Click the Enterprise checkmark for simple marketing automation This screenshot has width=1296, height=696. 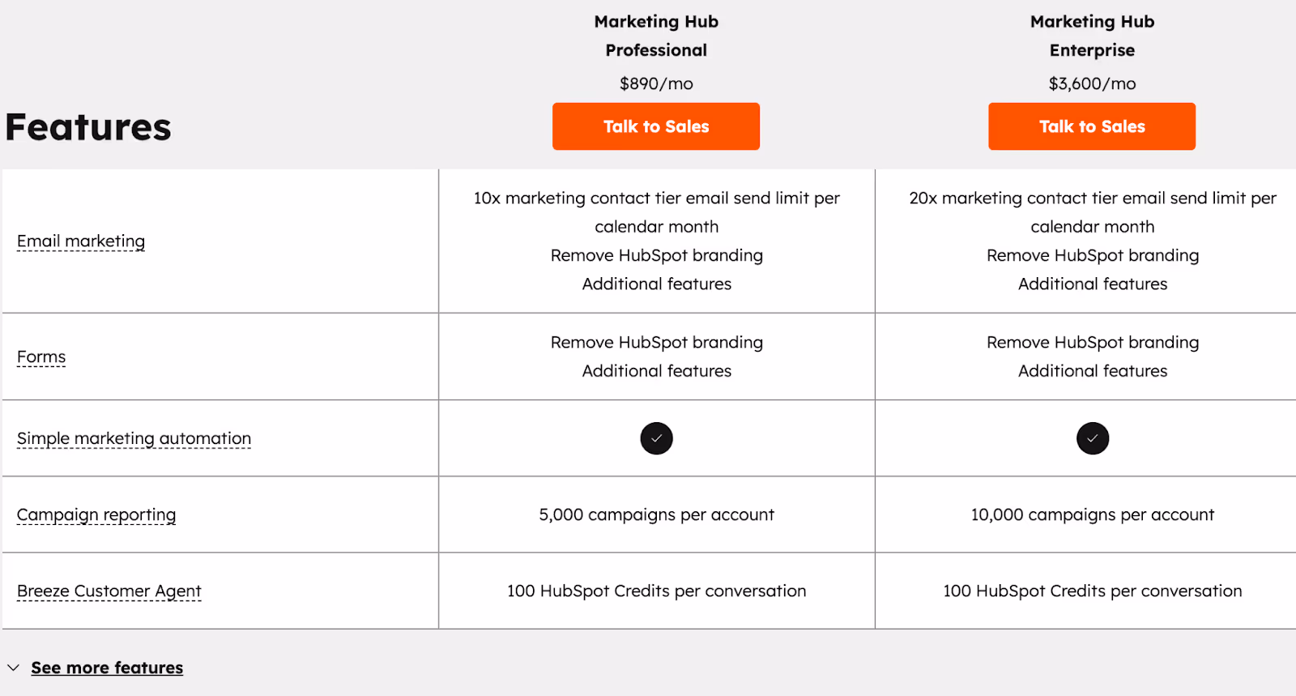click(1092, 438)
